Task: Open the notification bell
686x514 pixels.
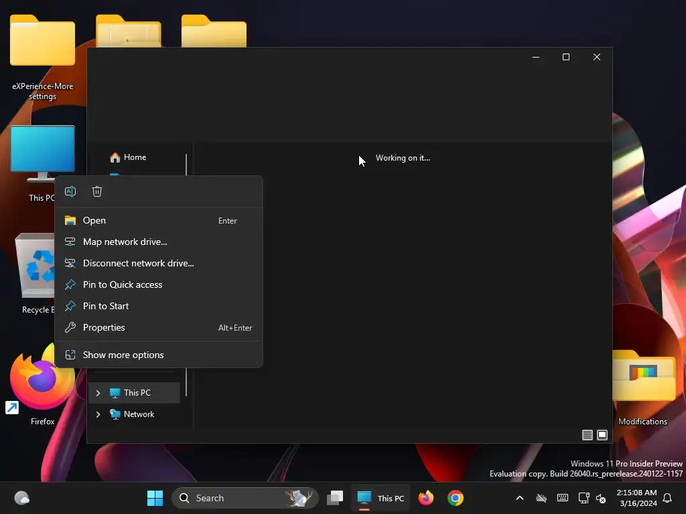Action: tap(668, 498)
